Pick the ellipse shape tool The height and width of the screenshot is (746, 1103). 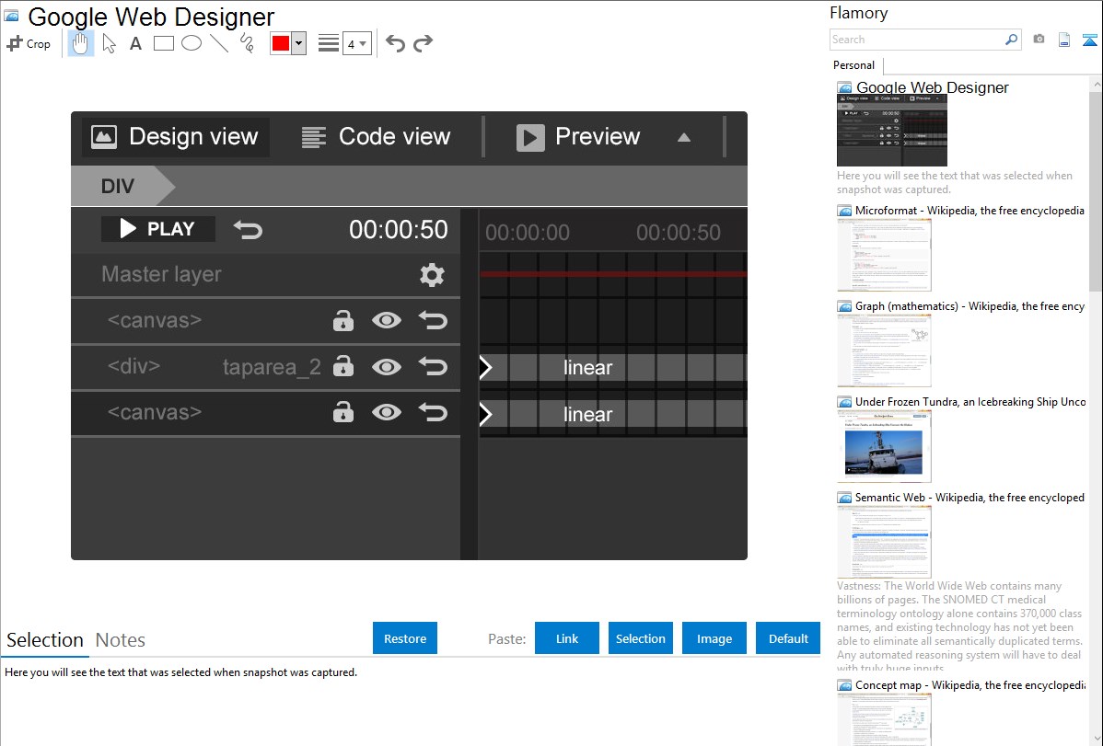[191, 43]
